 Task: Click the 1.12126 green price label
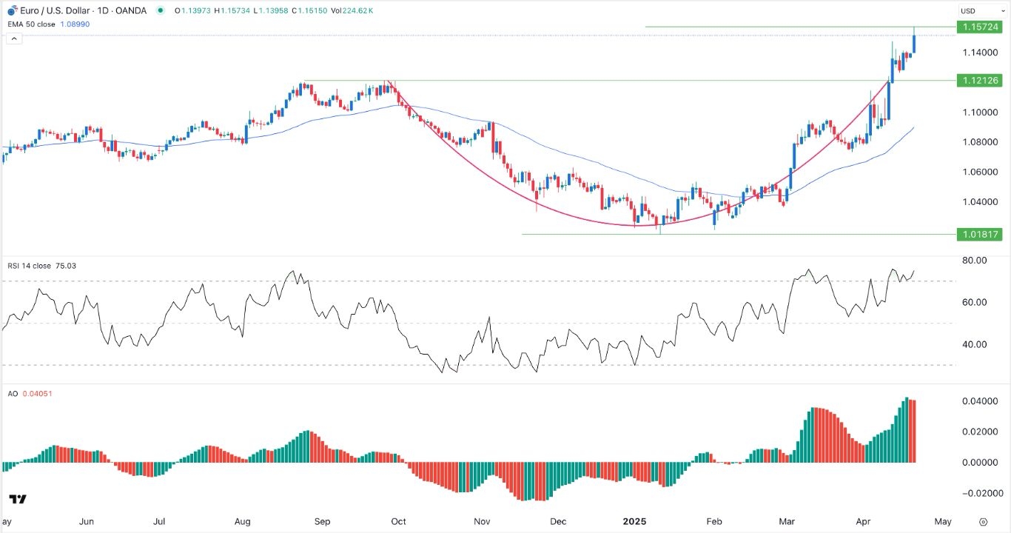coord(979,80)
